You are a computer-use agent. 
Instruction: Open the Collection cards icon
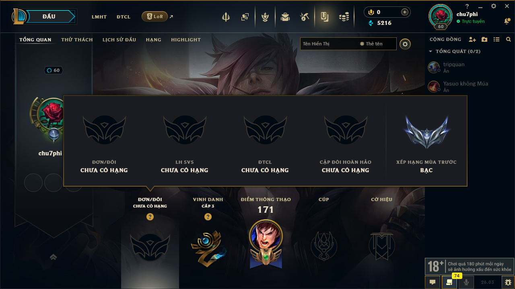click(245, 17)
